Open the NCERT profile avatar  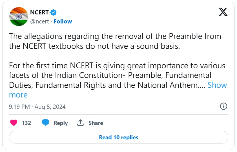pos(19,16)
